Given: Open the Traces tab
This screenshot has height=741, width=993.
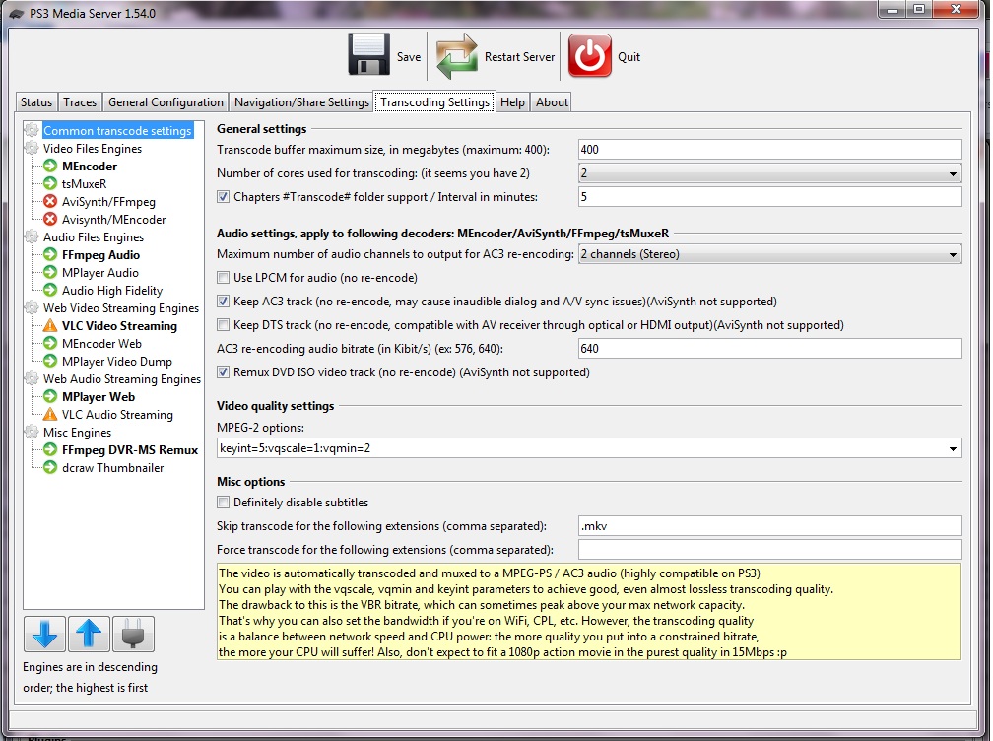Looking at the screenshot, I should click(80, 101).
